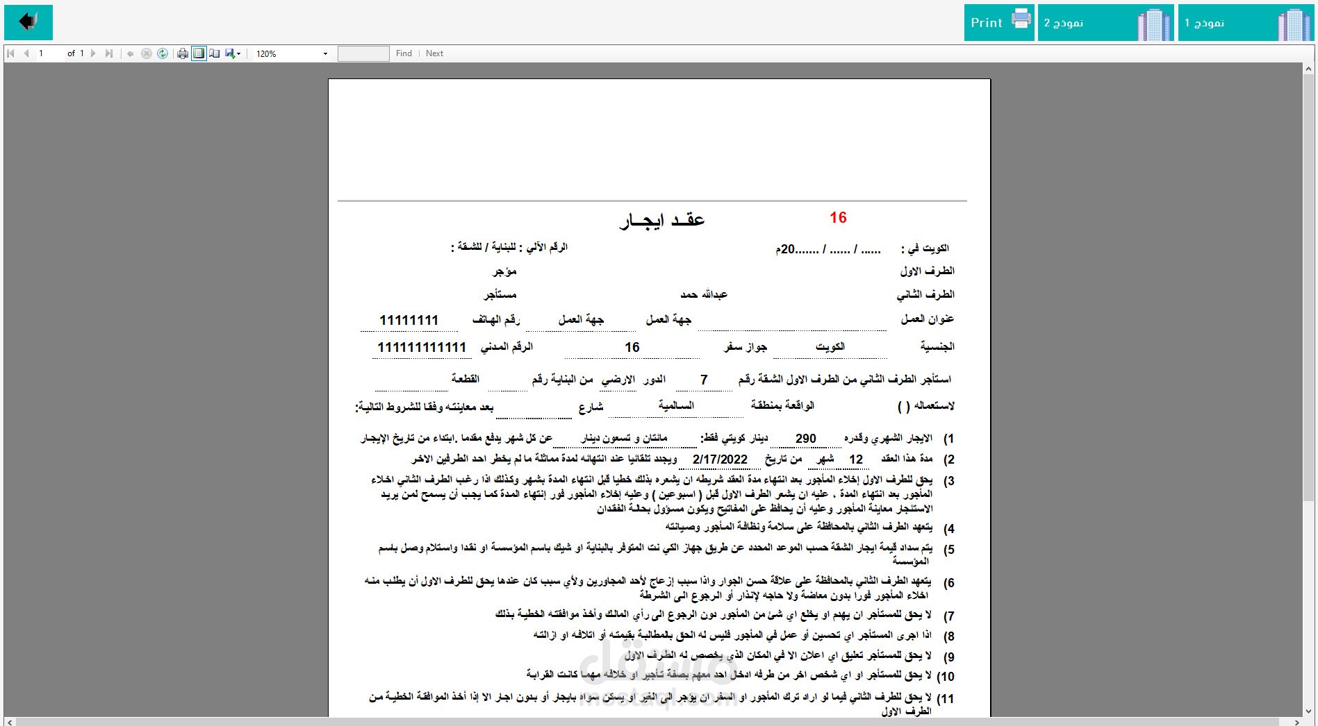
Task: Click the label الرقم المدني
Action: click(506, 347)
